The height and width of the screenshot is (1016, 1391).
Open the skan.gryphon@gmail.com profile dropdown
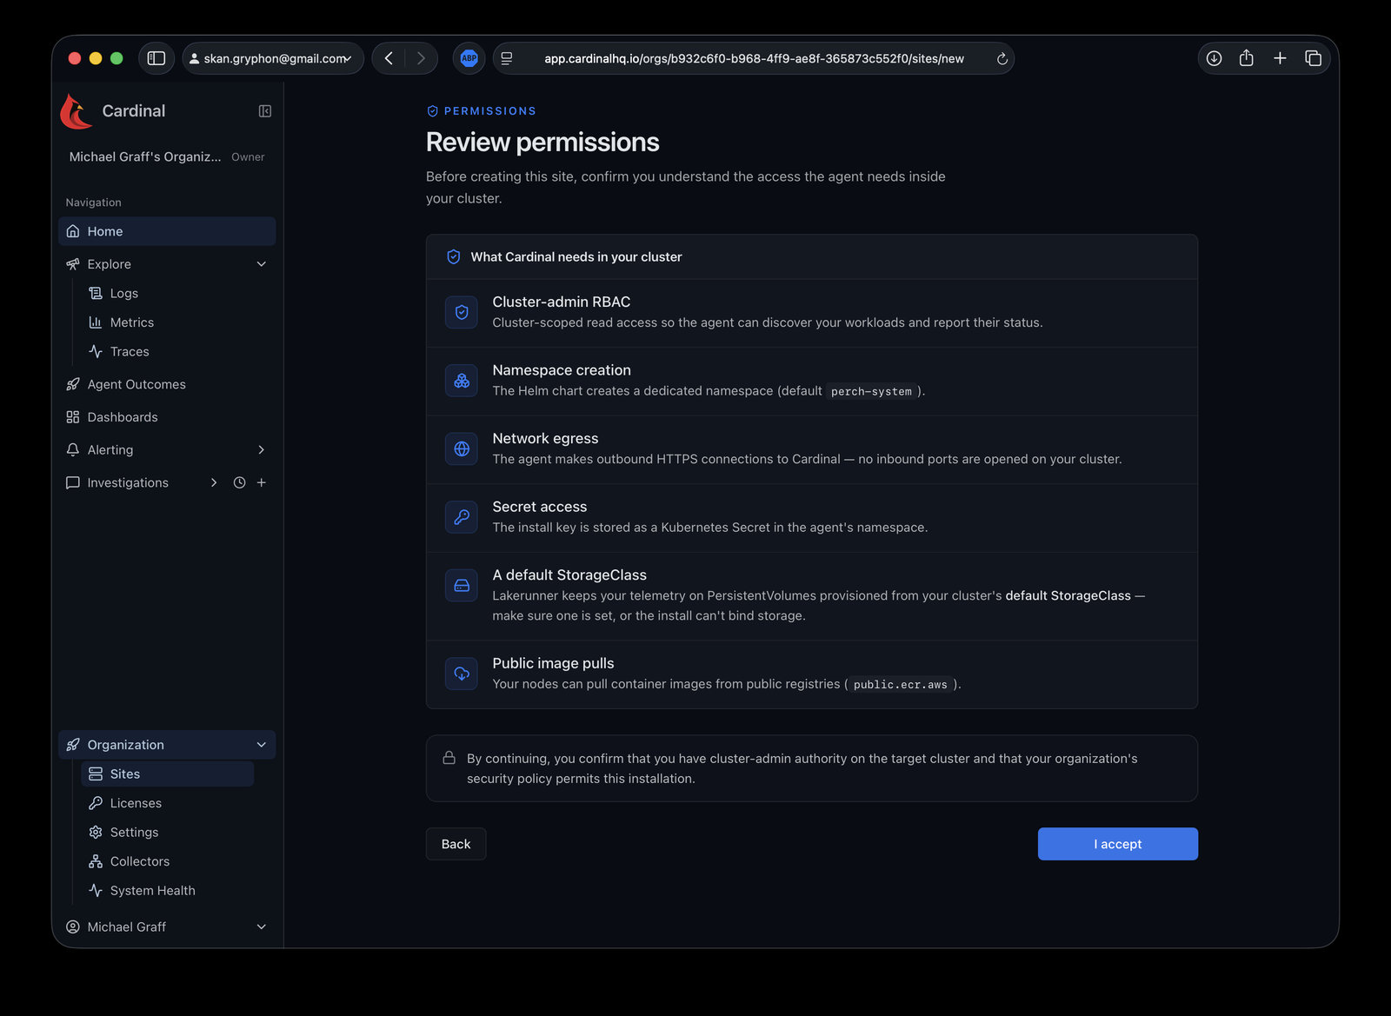[272, 58]
